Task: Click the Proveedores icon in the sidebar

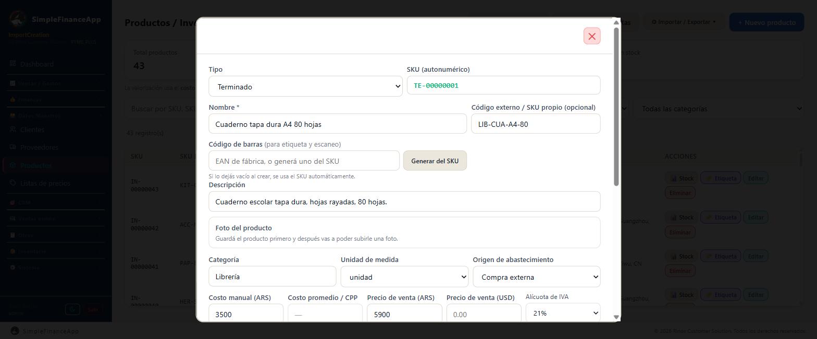Action: point(13,147)
